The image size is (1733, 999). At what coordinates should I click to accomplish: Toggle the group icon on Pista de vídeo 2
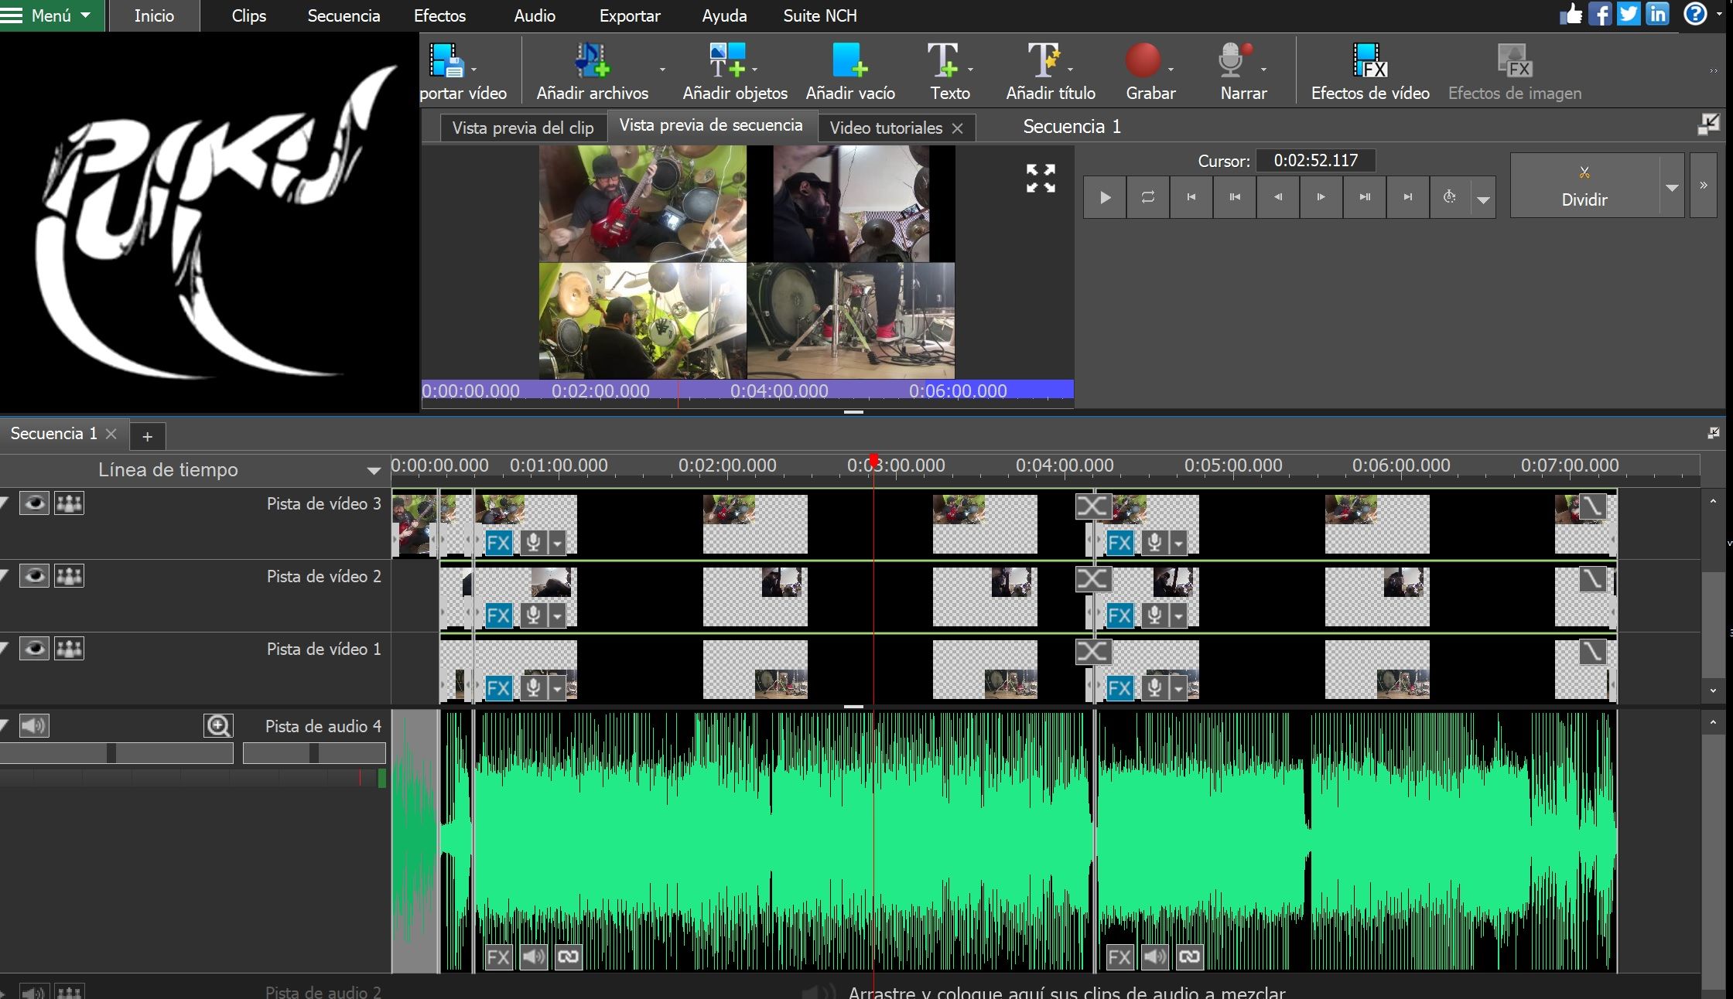click(69, 576)
